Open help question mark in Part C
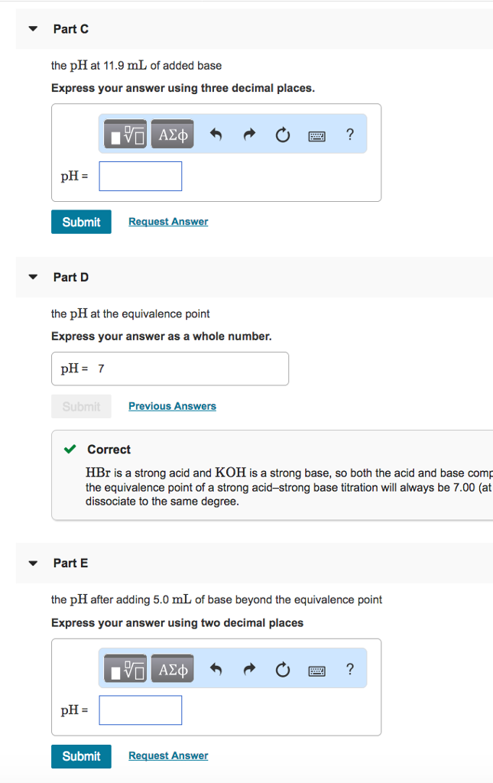 349,135
